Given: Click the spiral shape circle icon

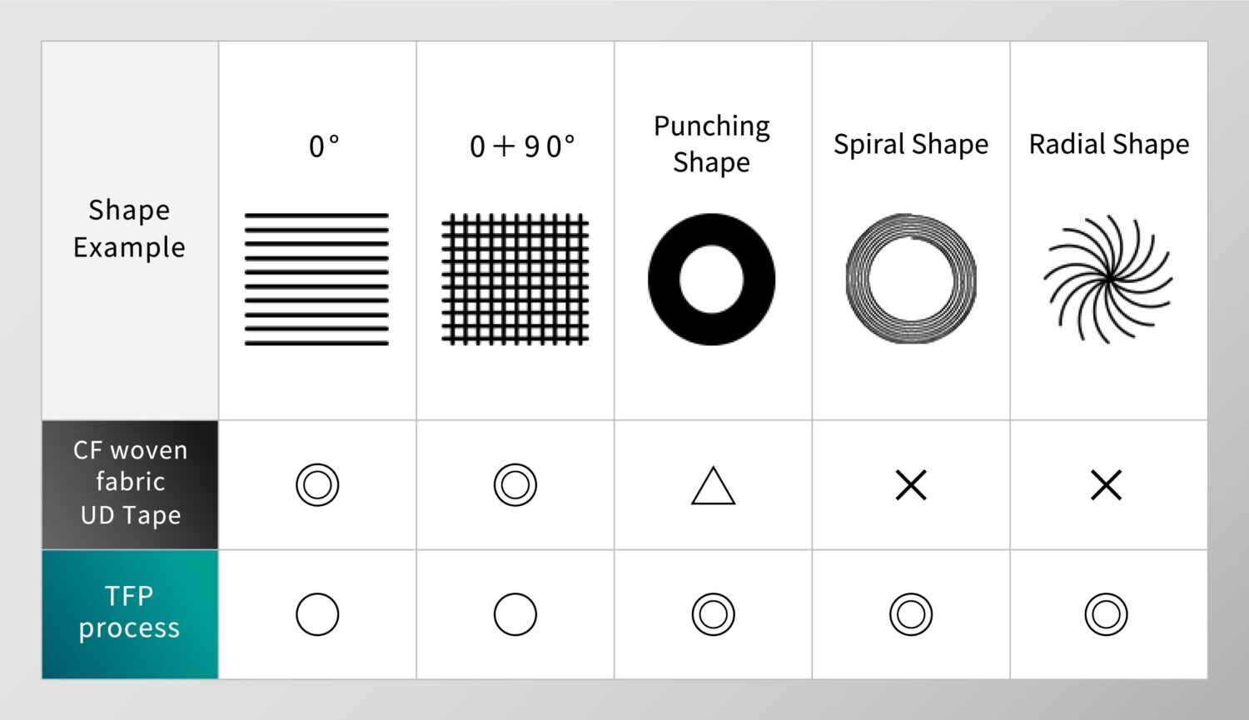Looking at the screenshot, I should [911, 279].
